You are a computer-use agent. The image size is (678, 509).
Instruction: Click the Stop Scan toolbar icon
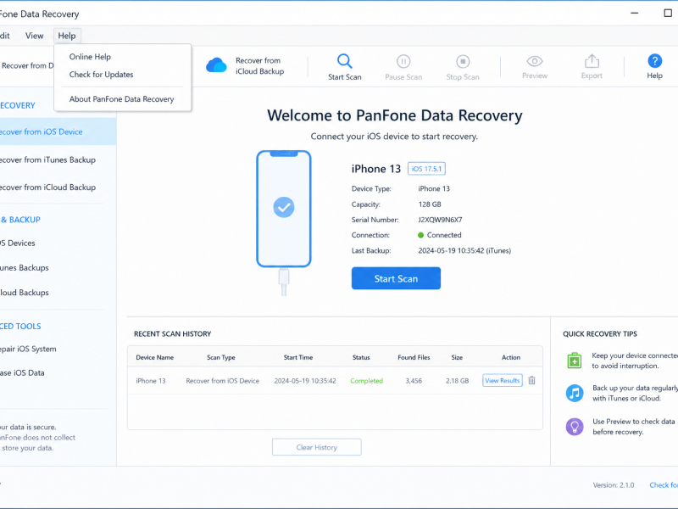[x=463, y=61]
